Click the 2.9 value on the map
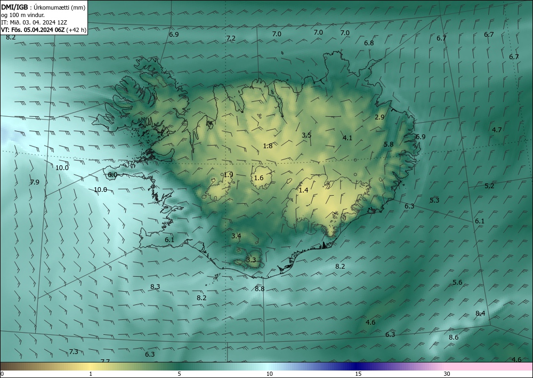Screen dimensions: 533x378 [x=379, y=117]
